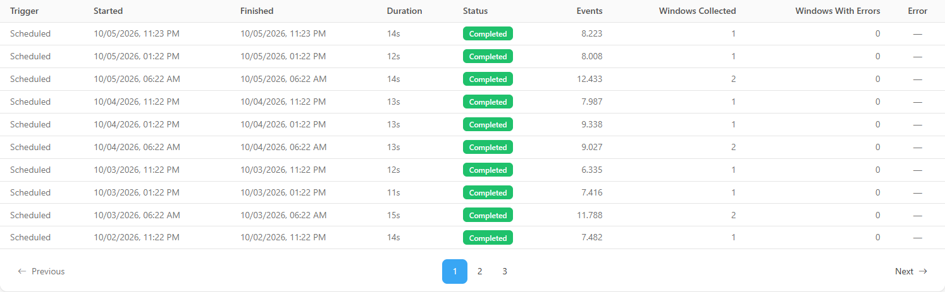Click finished time 10/02/2026, 11:22 PM

(283, 238)
